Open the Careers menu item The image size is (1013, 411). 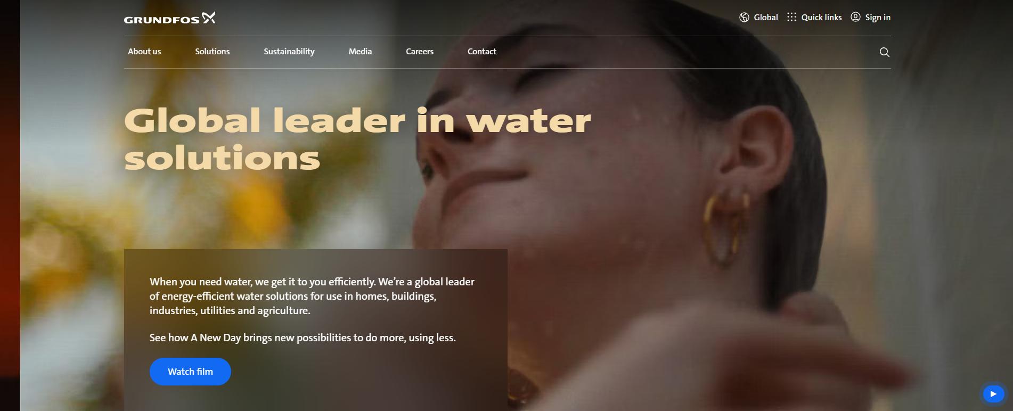click(420, 52)
